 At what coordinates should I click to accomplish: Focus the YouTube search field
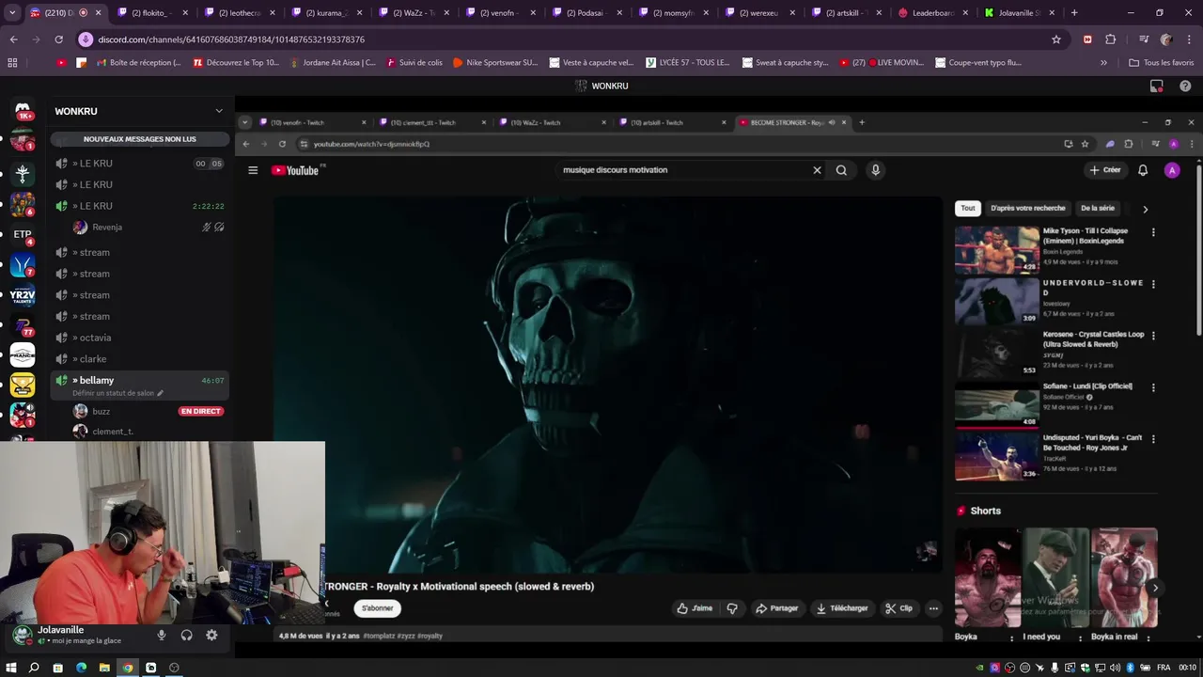coord(681,170)
